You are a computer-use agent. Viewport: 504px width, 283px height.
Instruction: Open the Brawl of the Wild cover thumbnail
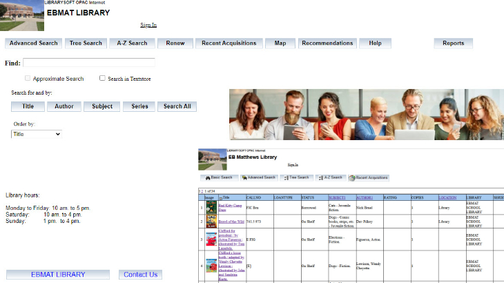(211, 222)
